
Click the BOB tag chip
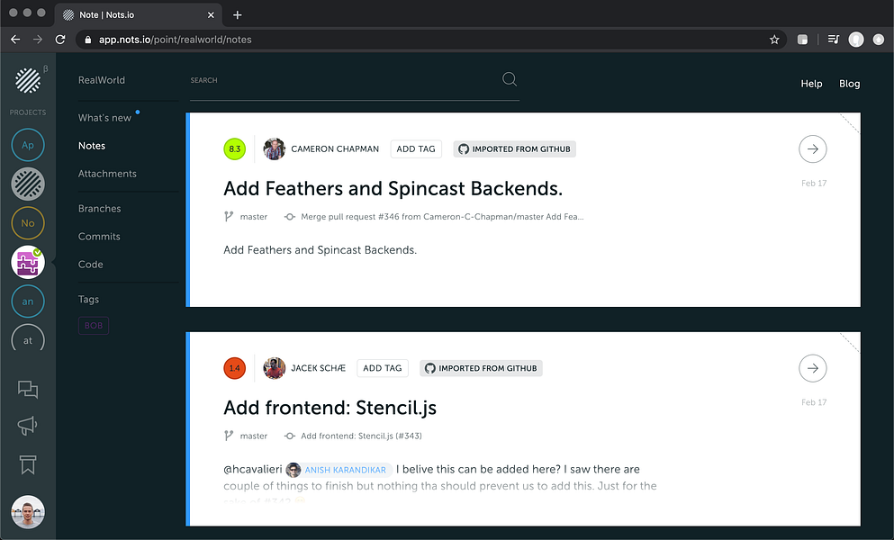(94, 326)
